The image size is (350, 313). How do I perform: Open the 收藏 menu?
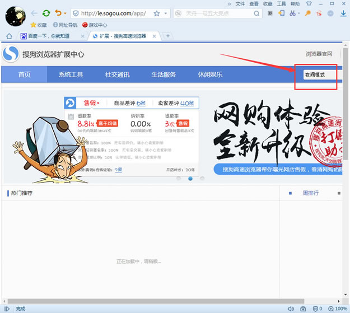click(x=268, y=3)
